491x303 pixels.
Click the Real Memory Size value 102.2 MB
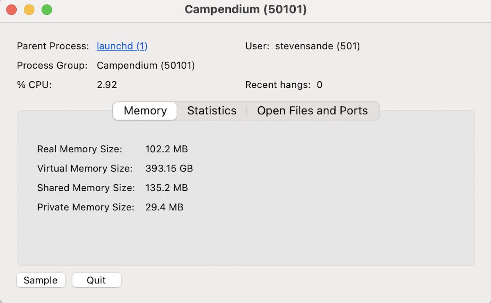(167, 149)
